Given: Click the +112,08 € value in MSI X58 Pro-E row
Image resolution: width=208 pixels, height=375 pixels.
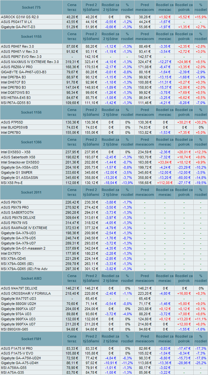Looking at the screenshot, I should (165, 182).
